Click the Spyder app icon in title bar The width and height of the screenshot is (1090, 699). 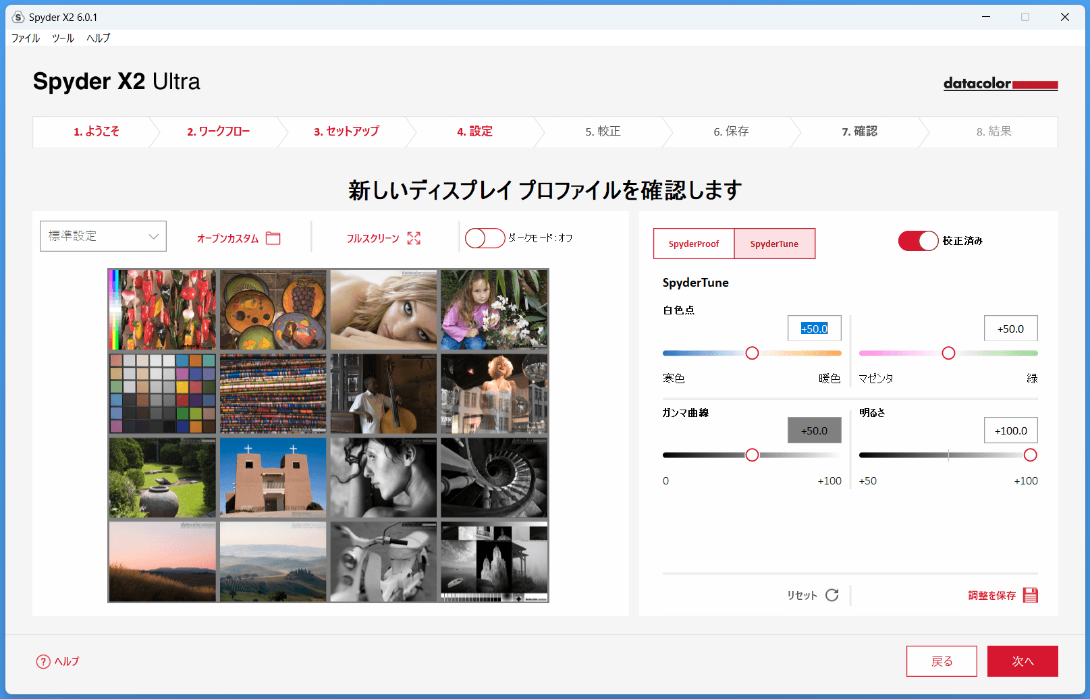[x=18, y=17]
